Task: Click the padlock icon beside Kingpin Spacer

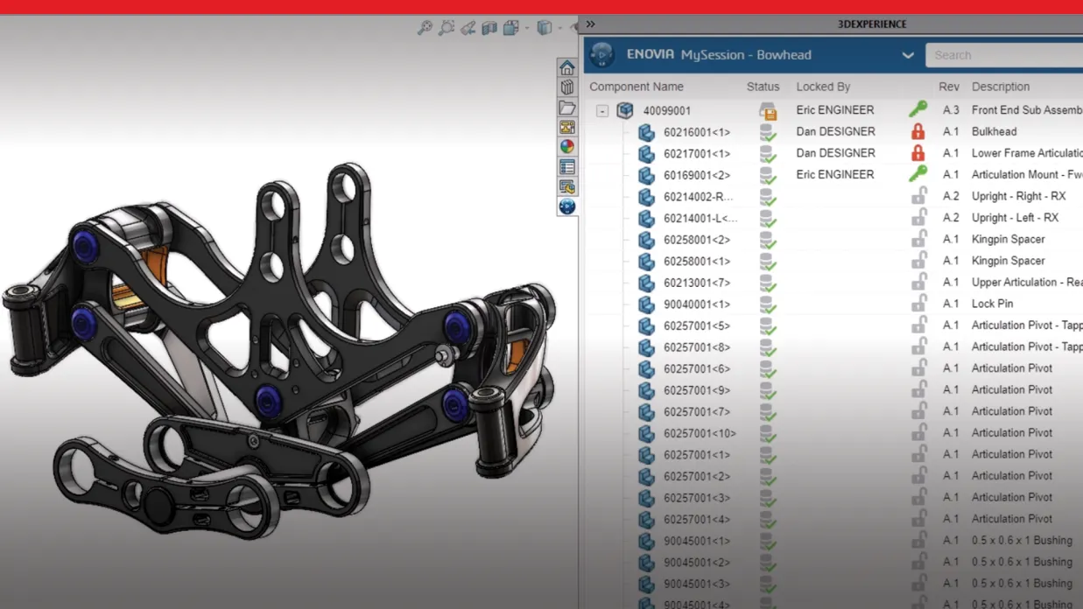Action: pos(918,239)
